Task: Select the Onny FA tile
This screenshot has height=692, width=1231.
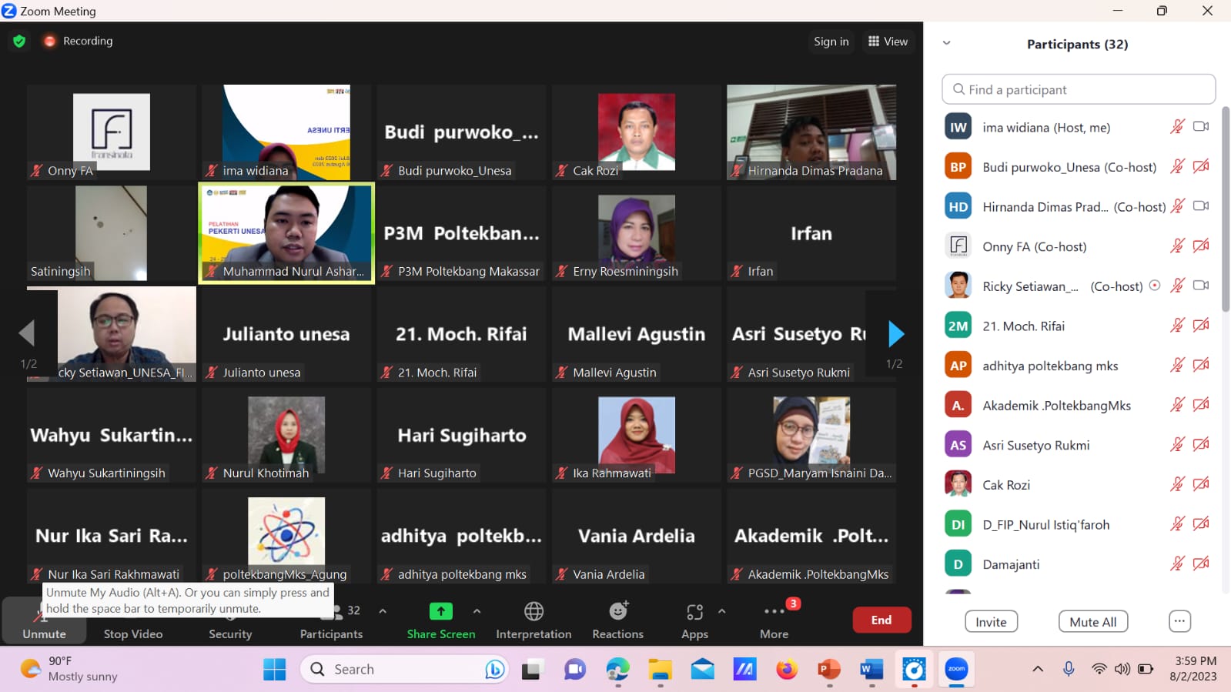Action: pos(112,132)
